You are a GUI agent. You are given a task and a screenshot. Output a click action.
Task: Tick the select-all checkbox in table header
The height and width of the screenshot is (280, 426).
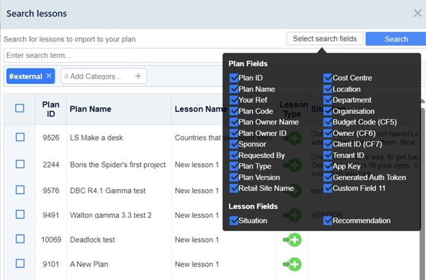pos(20,109)
